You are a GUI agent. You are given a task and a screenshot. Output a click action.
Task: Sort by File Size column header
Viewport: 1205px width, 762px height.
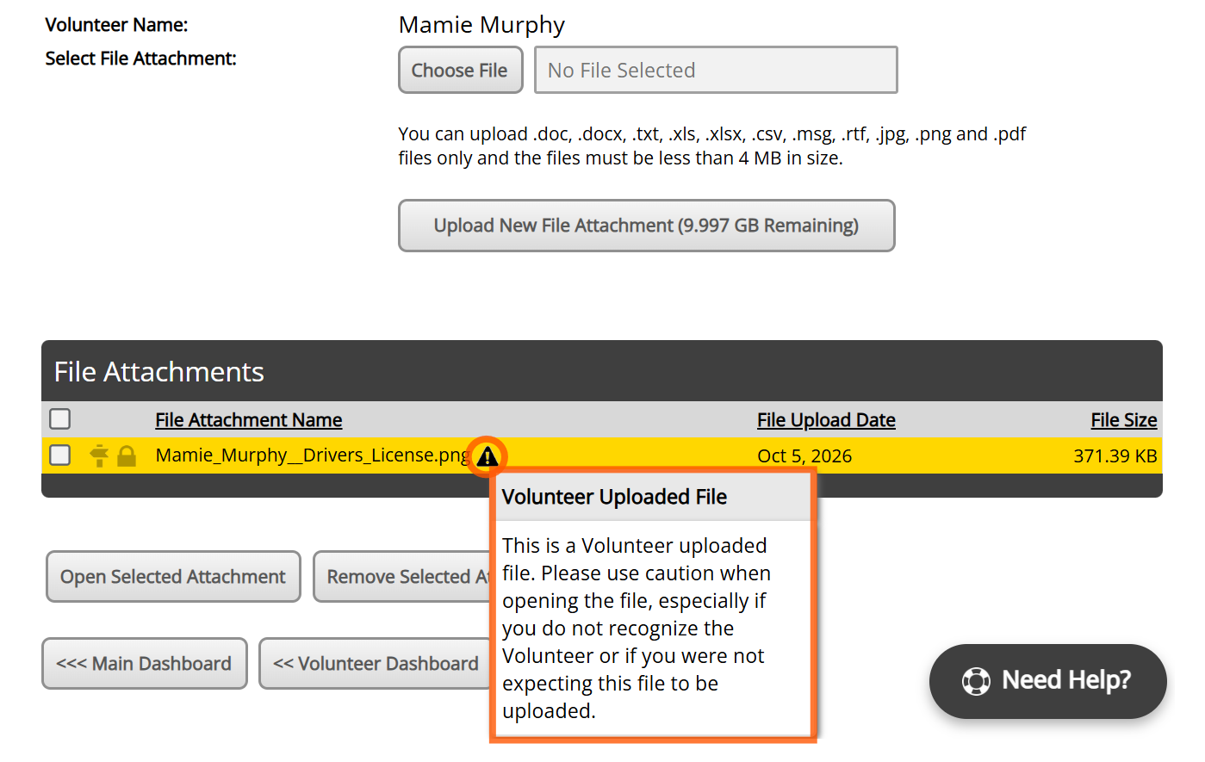[1123, 420]
